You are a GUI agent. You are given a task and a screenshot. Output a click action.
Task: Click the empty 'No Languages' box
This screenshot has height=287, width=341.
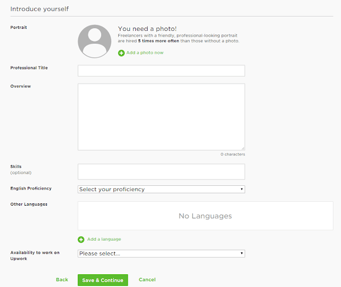click(x=205, y=216)
